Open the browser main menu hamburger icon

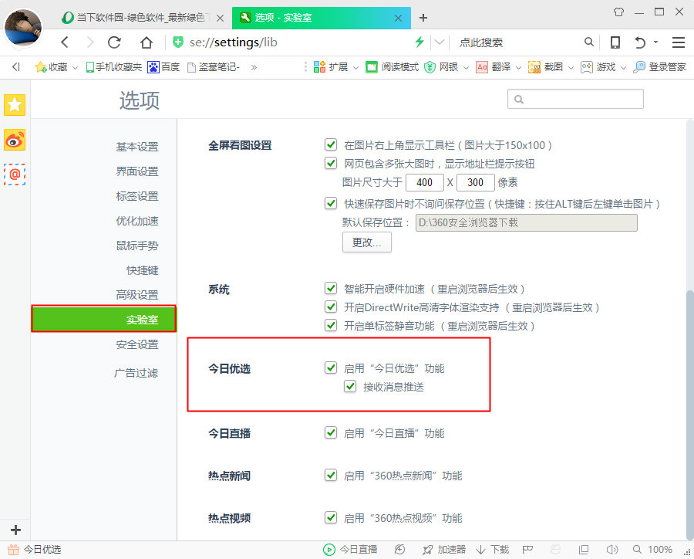679,42
